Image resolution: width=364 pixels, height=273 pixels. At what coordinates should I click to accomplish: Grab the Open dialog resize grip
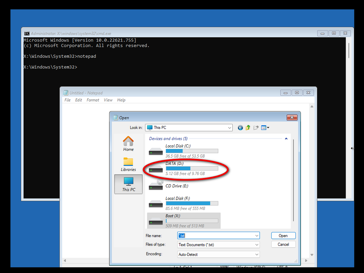click(x=296, y=261)
